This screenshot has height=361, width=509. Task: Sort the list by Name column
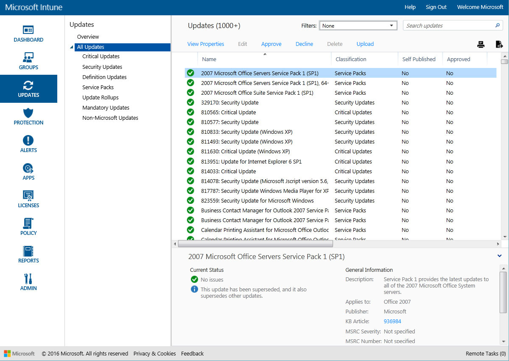tap(209, 59)
